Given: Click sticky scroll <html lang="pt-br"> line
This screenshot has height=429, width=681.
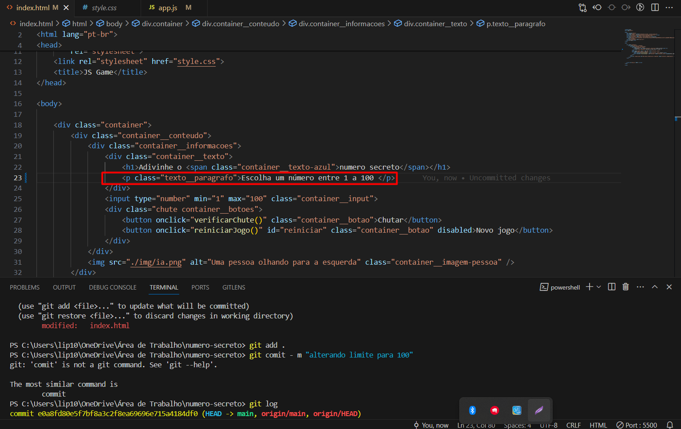Looking at the screenshot, I should pos(77,34).
